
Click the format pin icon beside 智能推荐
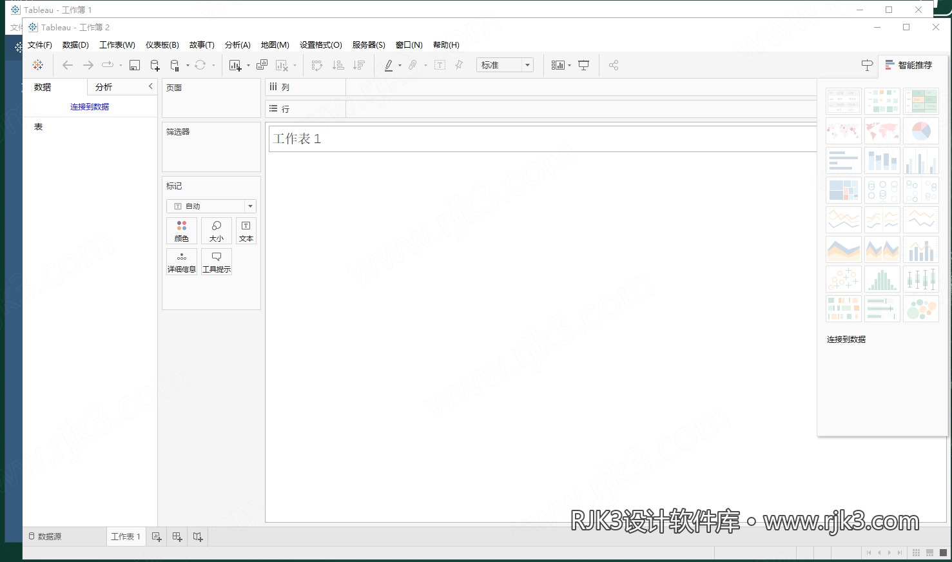pyautogui.click(x=867, y=65)
